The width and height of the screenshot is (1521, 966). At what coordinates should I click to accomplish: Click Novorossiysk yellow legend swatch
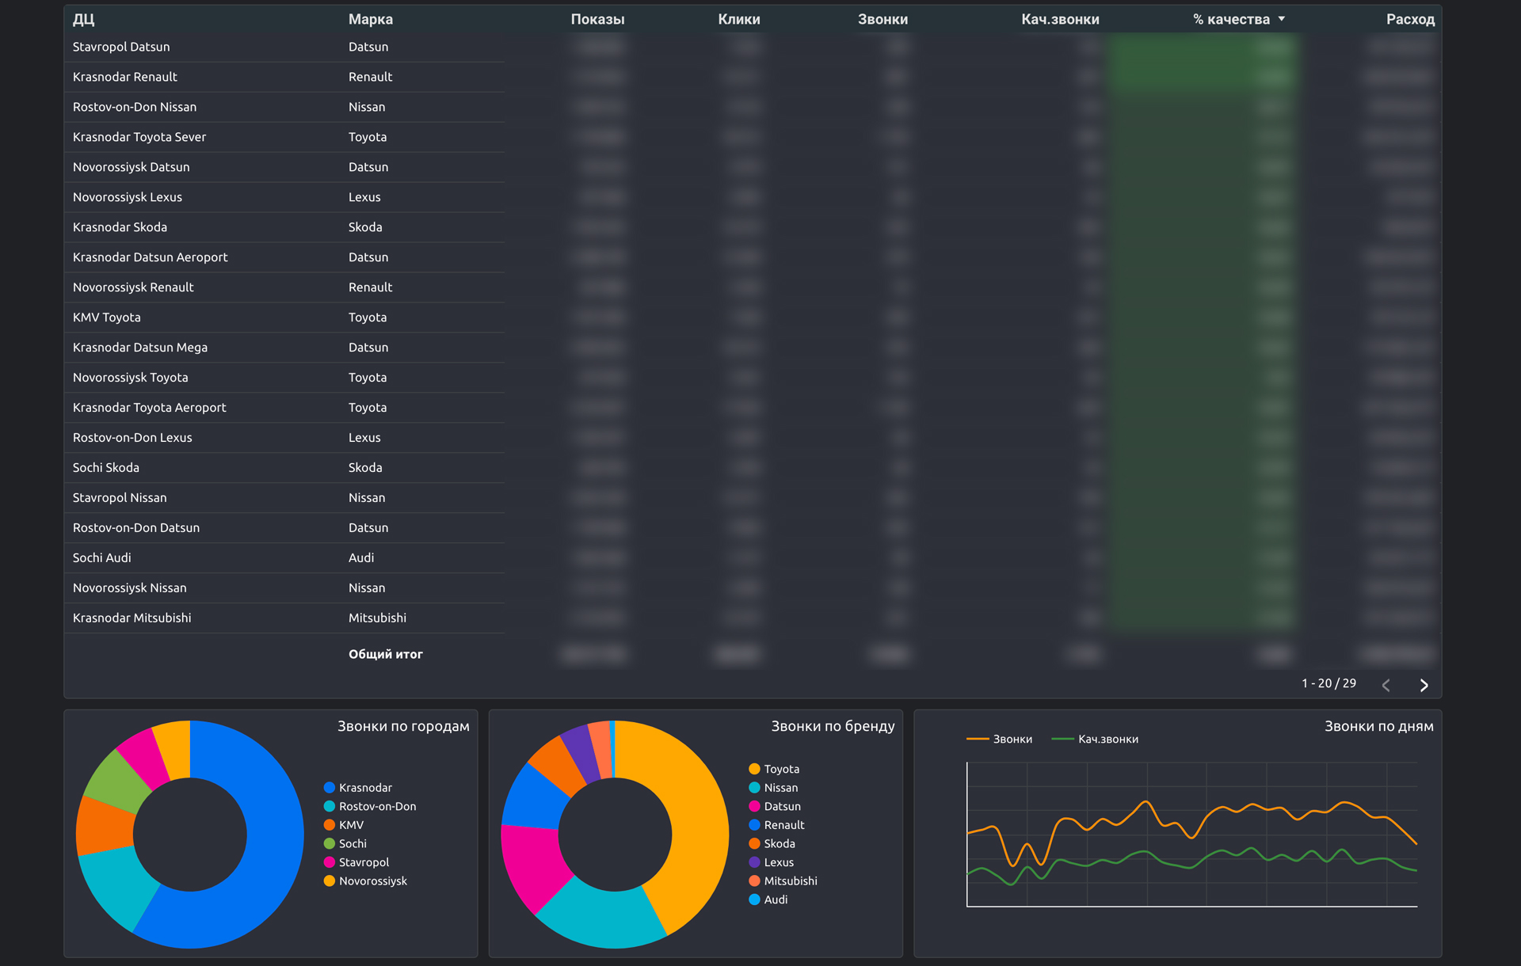pyautogui.click(x=330, y=881)
